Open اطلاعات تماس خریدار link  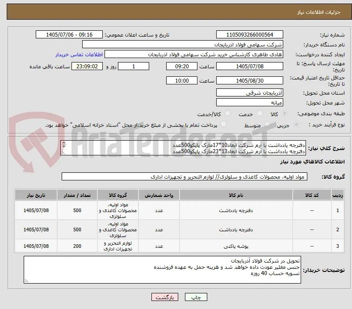tap(79, 54)
